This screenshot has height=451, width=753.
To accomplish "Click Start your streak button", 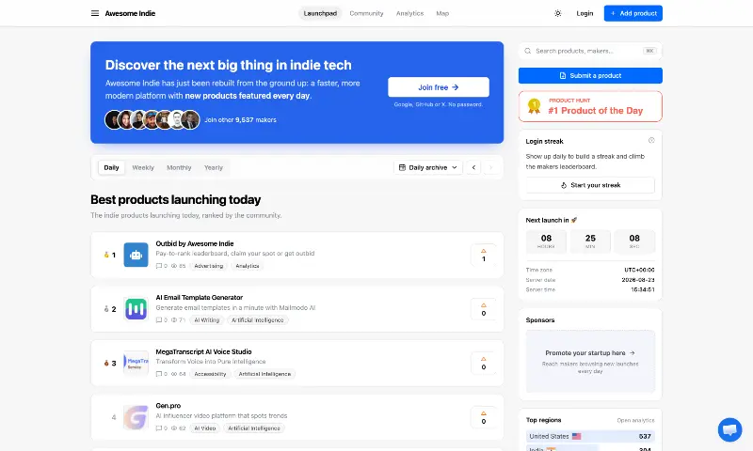I will [590, 185].
